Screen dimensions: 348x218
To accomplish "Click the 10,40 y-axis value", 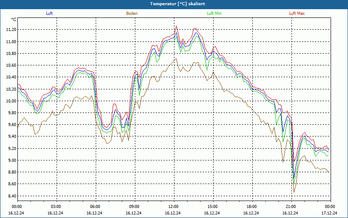I will (10, 77).
